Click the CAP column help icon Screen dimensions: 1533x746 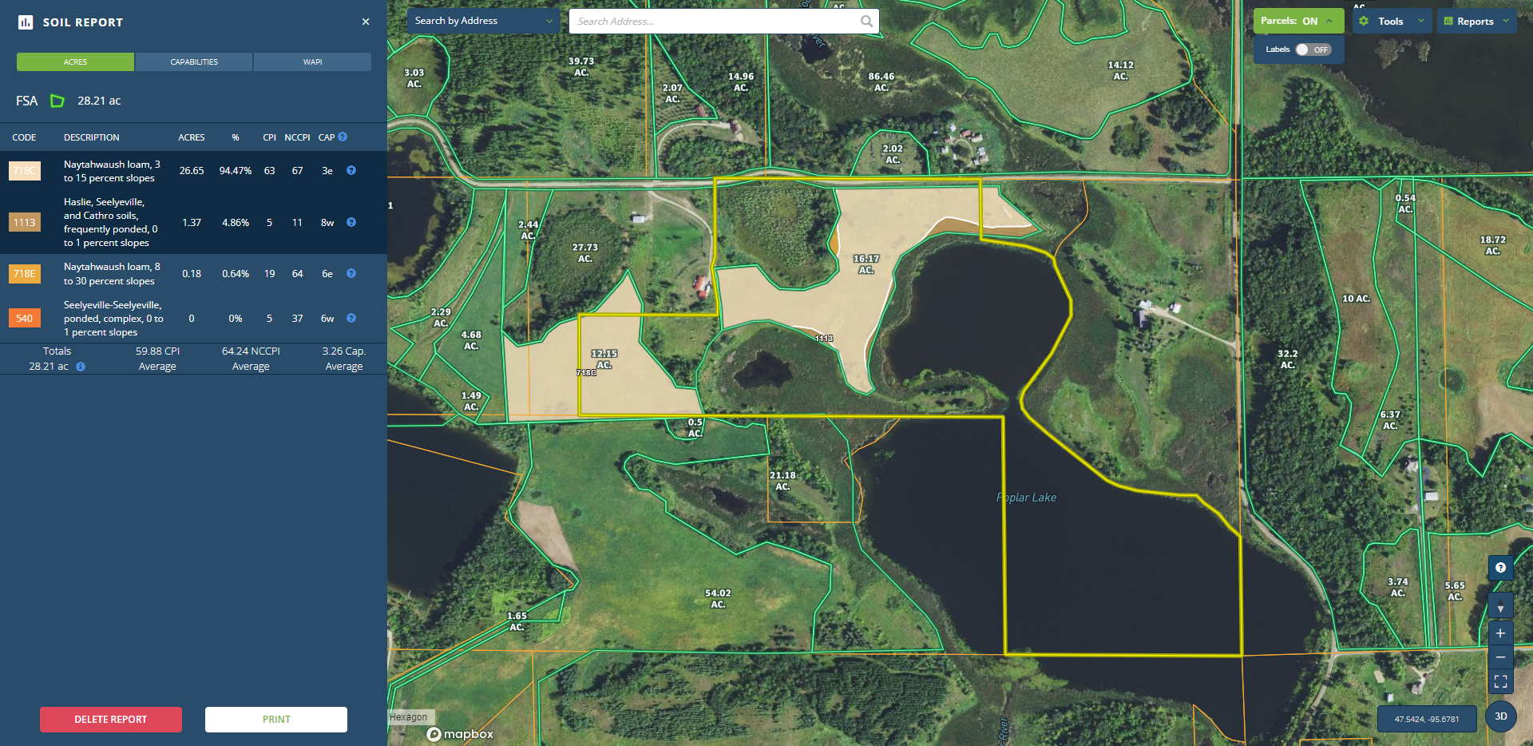[x=343, y=137]
